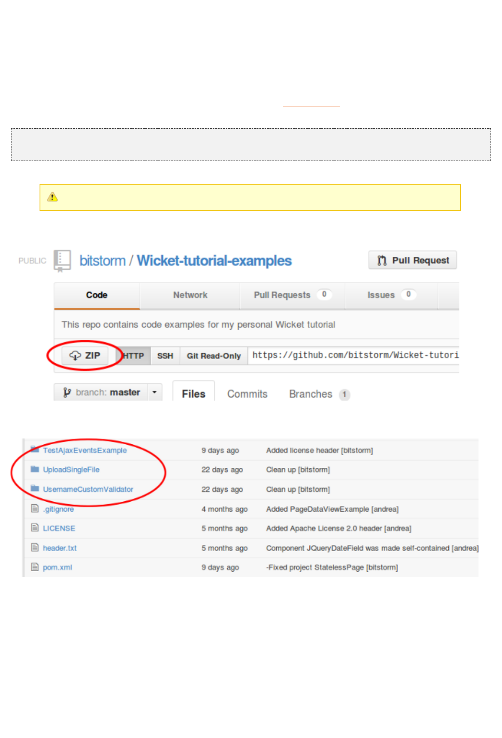Screen dimensions: 502x738
Task: Open the Network tab
Action: point(190,295)
